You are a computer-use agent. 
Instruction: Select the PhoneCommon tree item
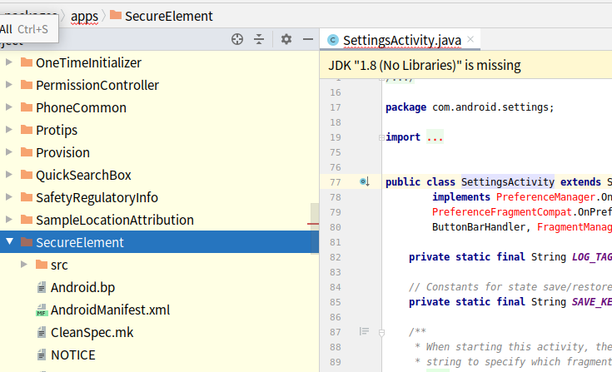pyautogui.click(x=82, y=107)
